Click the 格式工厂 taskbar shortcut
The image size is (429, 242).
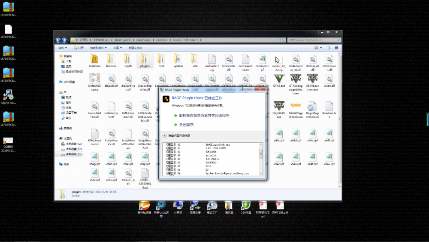pos(212,207)
